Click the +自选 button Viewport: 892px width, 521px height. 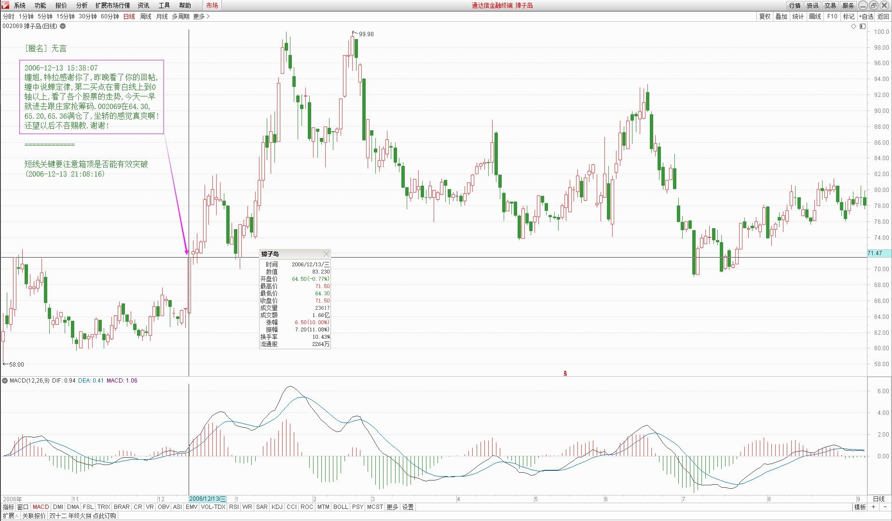pyautogui.click(x=866, y=16)
